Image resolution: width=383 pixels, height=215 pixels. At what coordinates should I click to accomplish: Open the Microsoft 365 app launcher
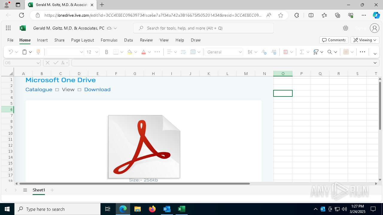point(8,28)
